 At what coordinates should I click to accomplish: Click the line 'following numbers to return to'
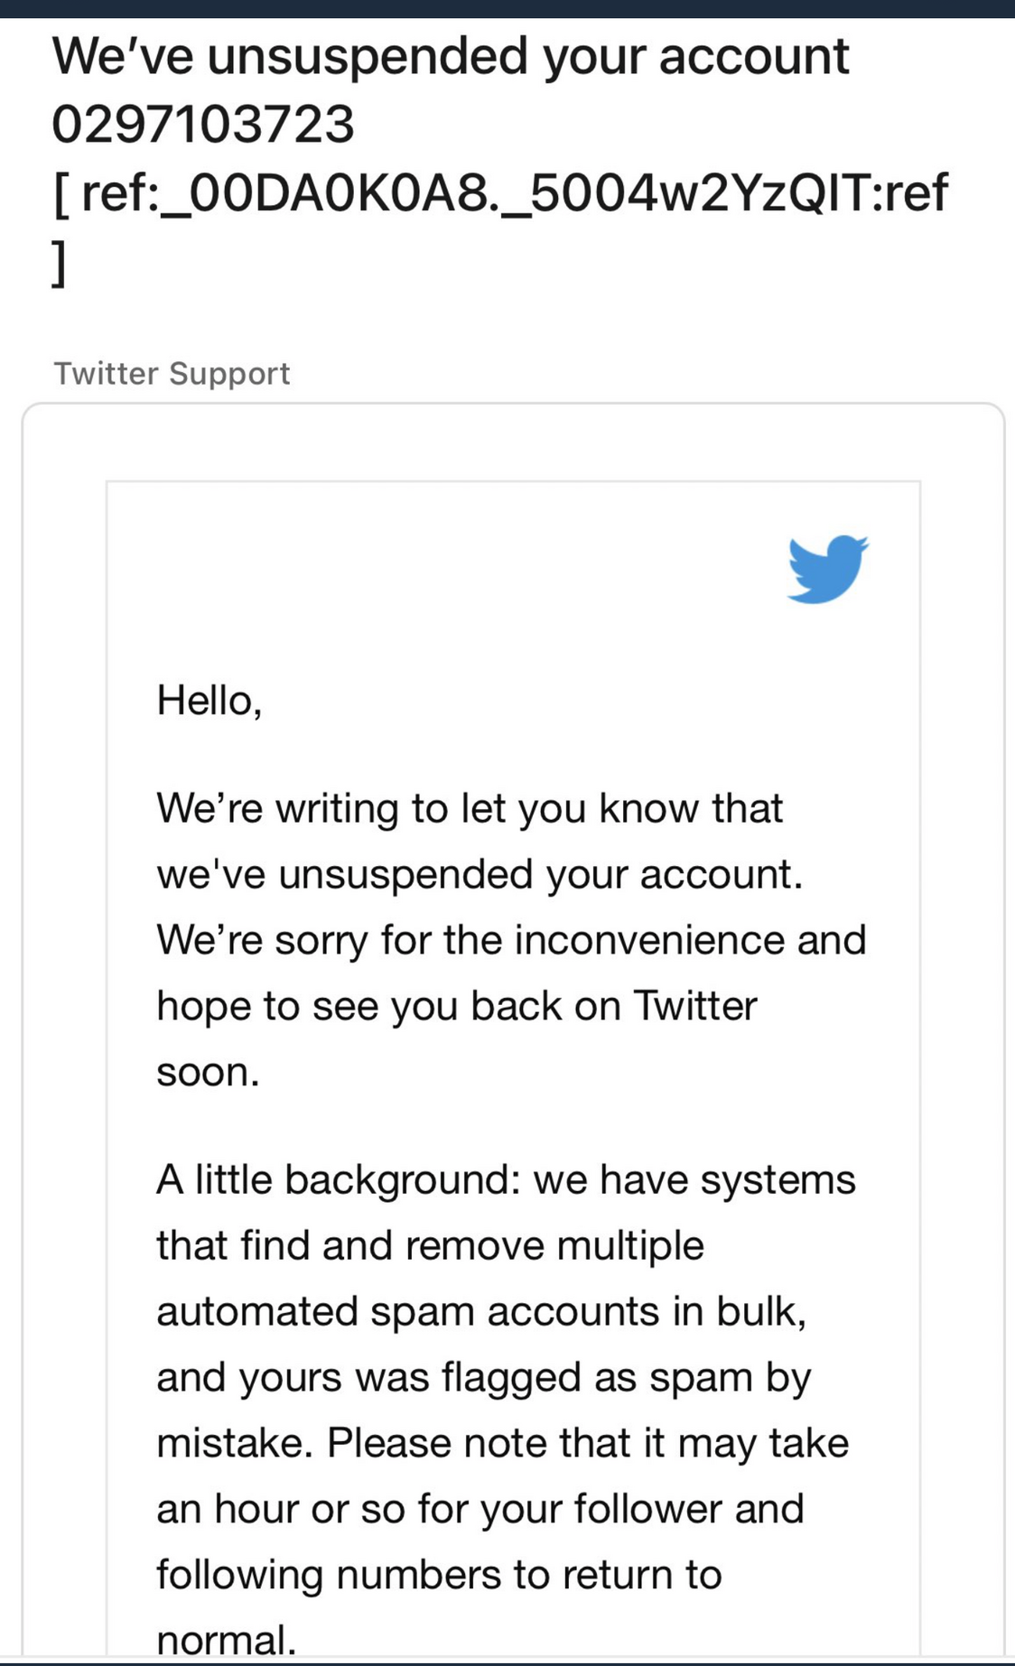(439, 1575)
